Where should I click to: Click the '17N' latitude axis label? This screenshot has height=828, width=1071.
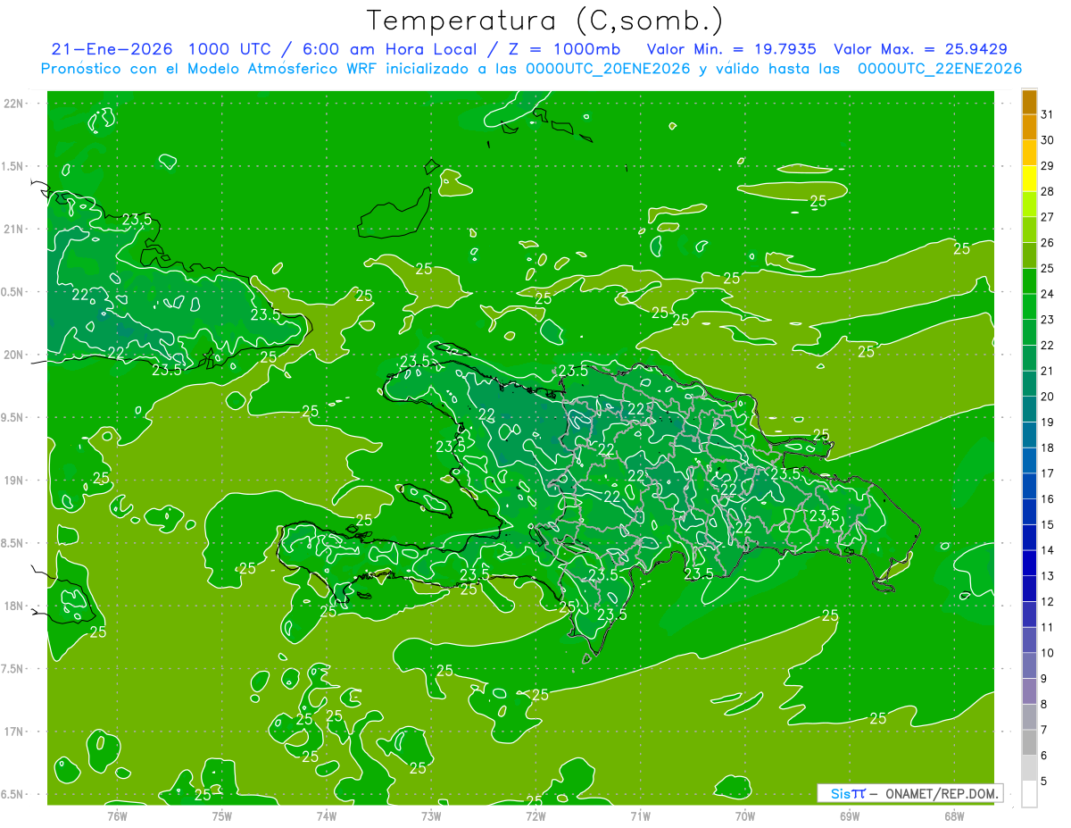(x=13, y=732)
